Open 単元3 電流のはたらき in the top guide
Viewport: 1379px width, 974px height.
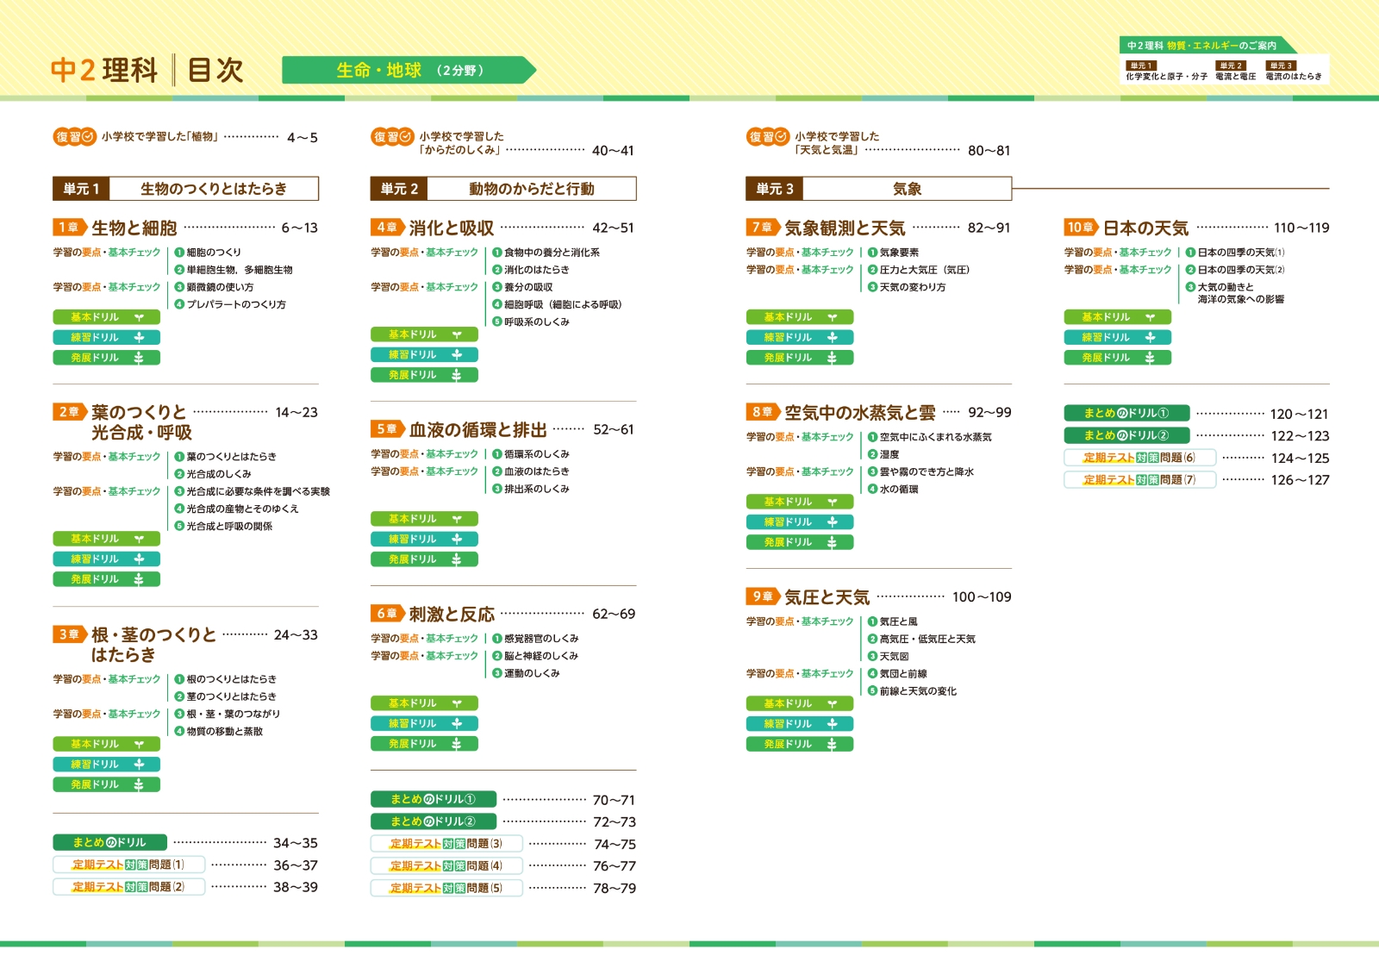(x=1293, y=72)
